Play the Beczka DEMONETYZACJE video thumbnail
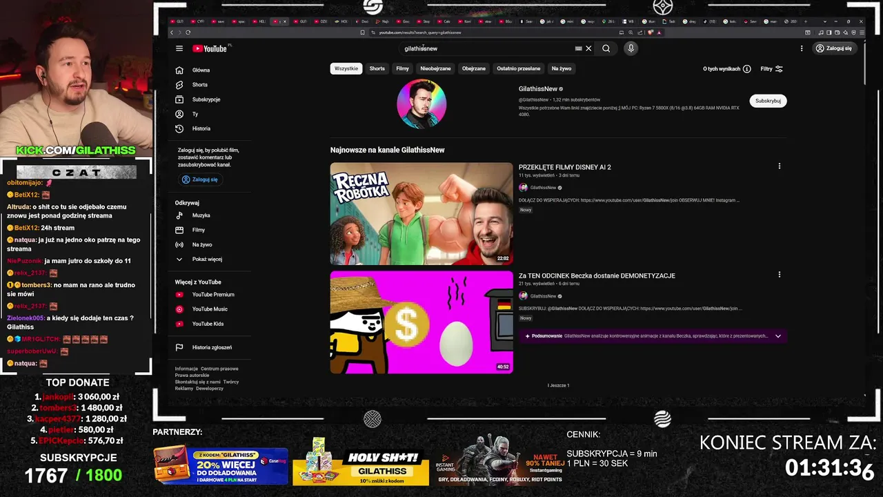The image size is (883, 497). point(421,322)
